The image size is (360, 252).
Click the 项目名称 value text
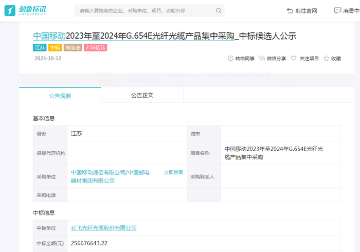click(274, 153)
